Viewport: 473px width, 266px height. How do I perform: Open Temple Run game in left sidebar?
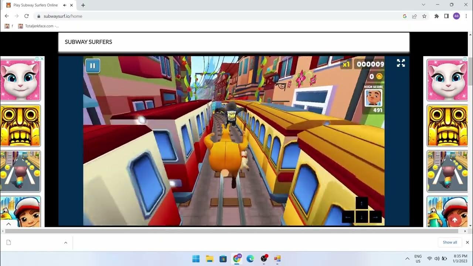point(20,126)
